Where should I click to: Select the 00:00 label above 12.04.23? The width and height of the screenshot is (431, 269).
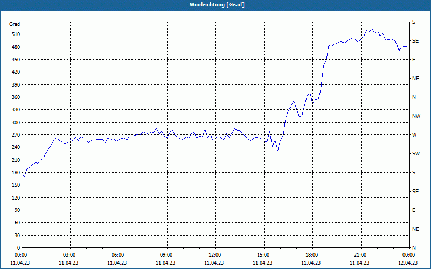[x=409, y=255]
